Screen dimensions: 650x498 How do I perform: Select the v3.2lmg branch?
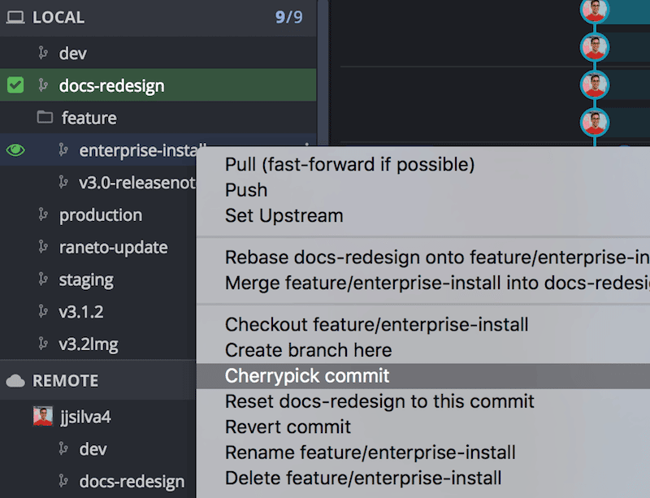(x=89, y=344)
